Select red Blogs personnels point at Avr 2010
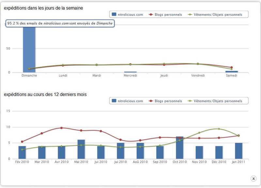The height and width of the screenshot is (188, 261). pos(61,128)
